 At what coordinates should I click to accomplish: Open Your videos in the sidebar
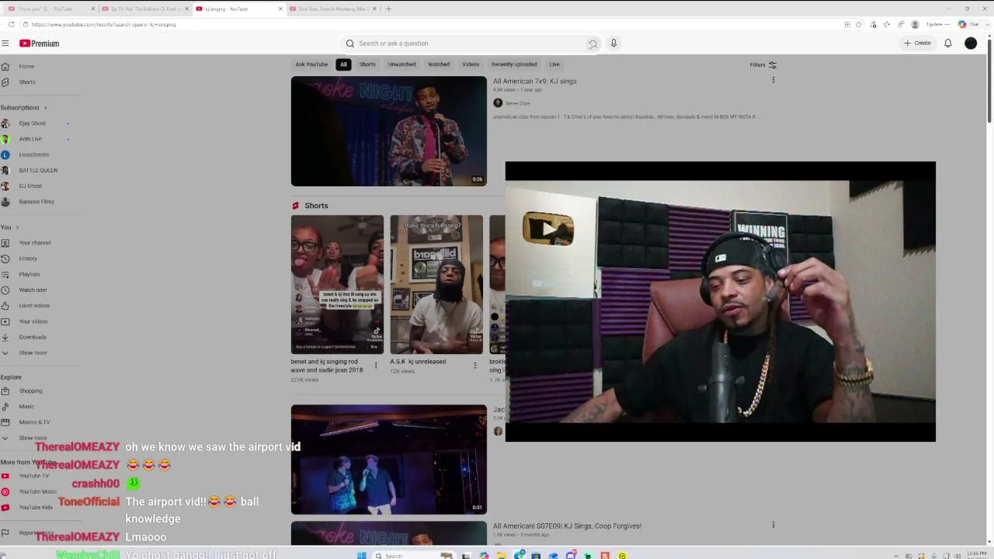point(33,321)
